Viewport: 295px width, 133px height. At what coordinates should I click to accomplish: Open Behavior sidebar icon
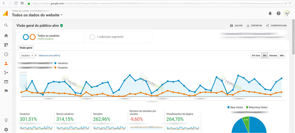click(6, 82)
